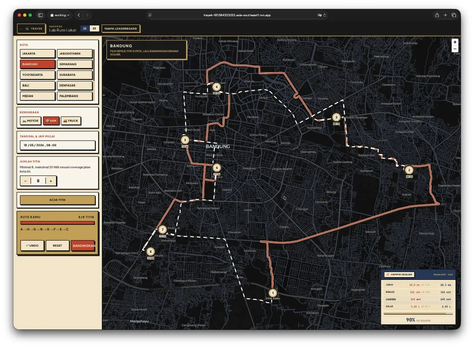Click the Hampir Sejajar result badge
The width and height of the screenshot is (474, 347).
coord(399,274)
